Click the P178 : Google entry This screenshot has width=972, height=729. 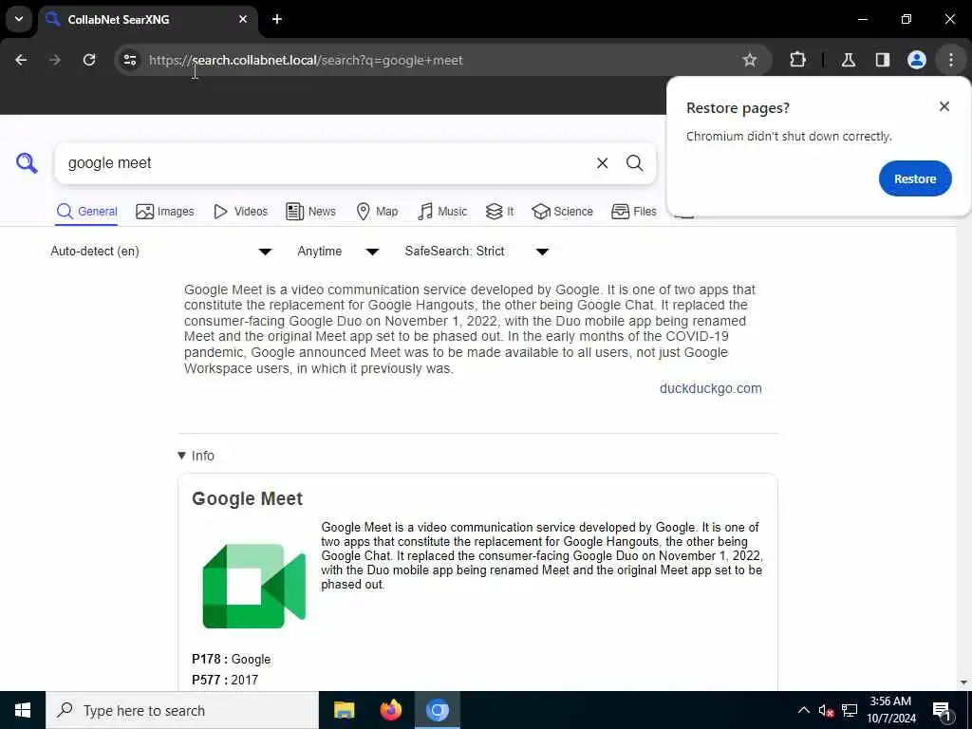point(232,659)
